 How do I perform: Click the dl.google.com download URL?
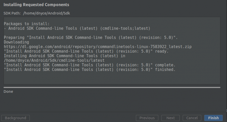pos(98,47)
